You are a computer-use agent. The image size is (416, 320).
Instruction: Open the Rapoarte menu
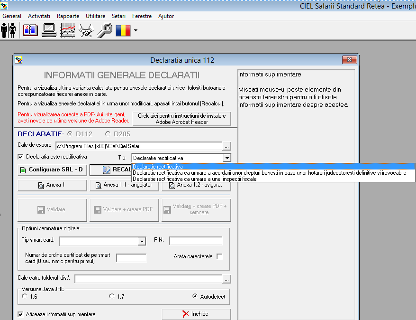click(68, 16)
